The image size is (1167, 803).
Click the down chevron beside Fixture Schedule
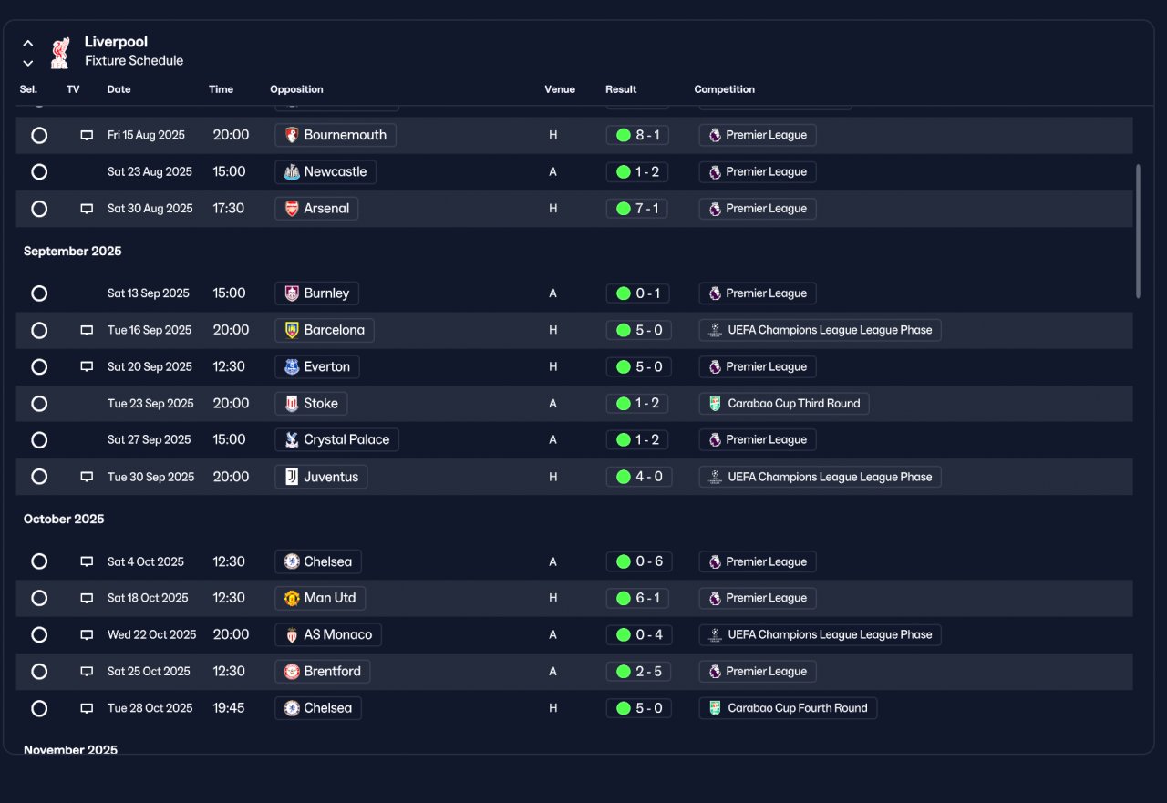[x=28, y=63]
